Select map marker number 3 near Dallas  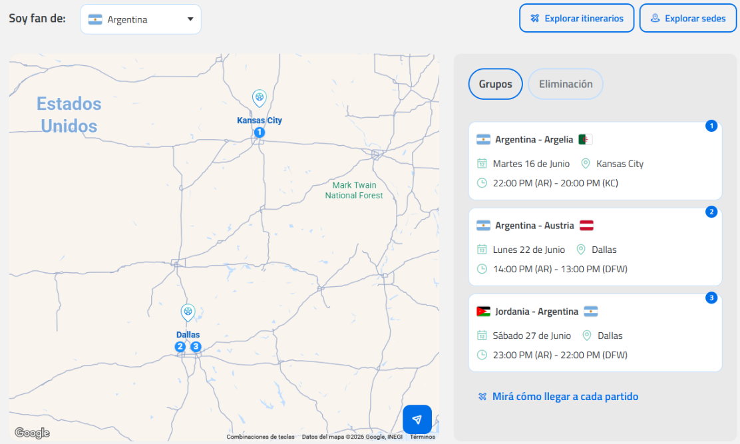coord(196,347)
